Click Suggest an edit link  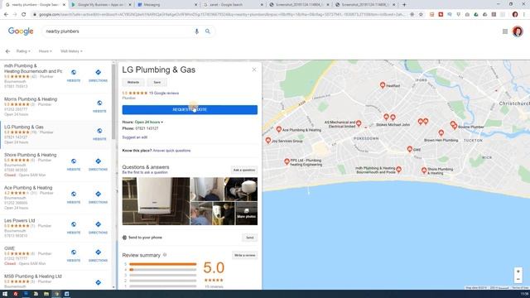pos(134,137)
